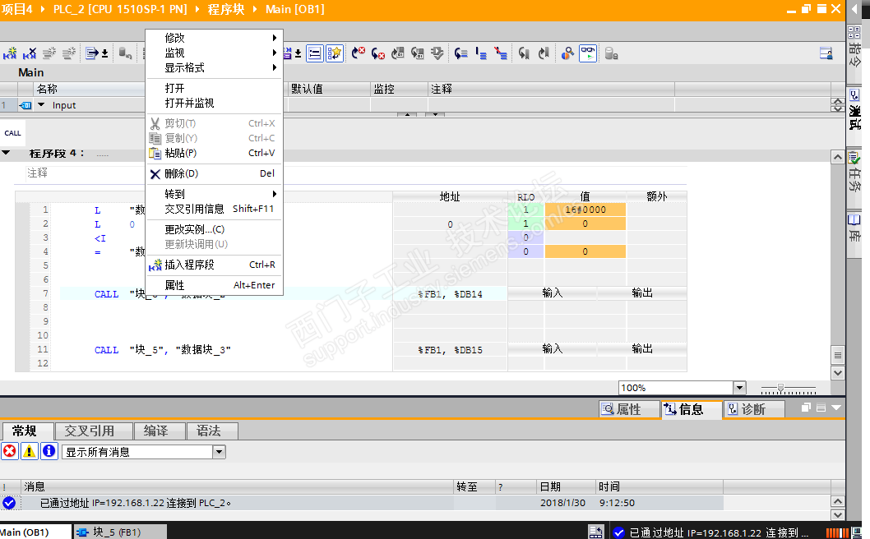Select the 交叉引用 tab
Screen dimensions: 870x539
pos(95,431)
